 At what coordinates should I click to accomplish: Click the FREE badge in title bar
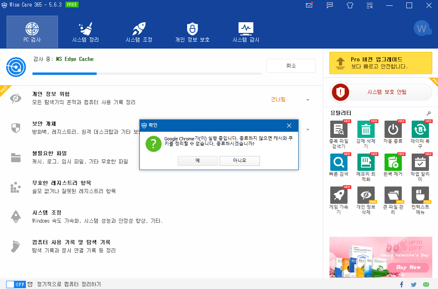(x=72, y=5)
